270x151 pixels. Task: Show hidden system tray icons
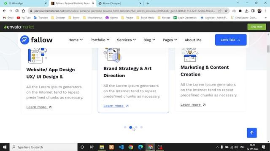pyautogui.click(x=217, y=147)
